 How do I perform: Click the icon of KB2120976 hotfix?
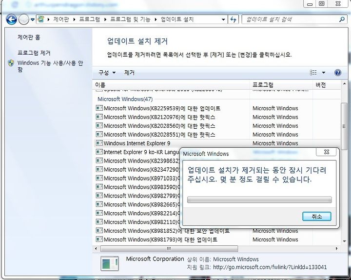(x=99, y=117)
